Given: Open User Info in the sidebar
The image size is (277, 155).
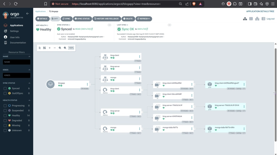Looking at the screenshot, I should (15, 37).
